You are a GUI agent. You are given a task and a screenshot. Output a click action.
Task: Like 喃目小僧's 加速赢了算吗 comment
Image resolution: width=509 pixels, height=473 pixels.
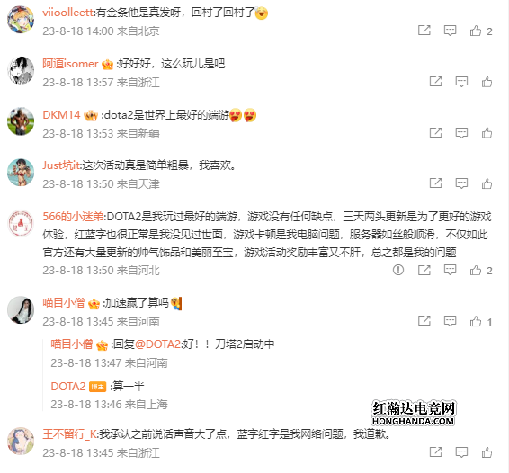pos(476,321)
